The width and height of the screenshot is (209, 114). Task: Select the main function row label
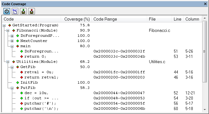pyautogui.click(x=25, y=46)
